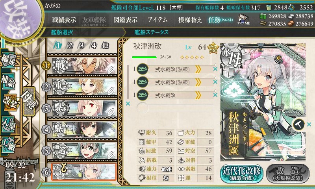Open the アイテム屋 item shop icon
Image resolution: width=315 pixels, height=189 pixels.
243,19
